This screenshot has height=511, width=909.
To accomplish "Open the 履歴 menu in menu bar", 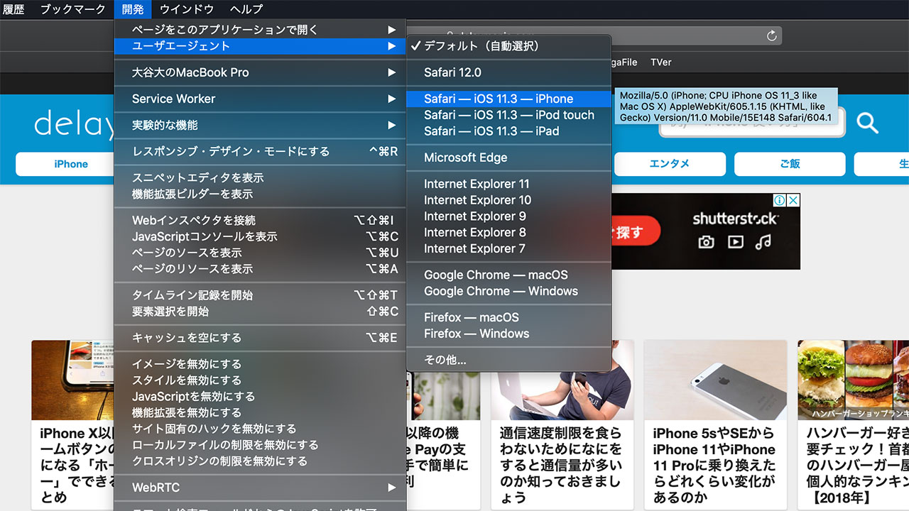I will 14,9.
